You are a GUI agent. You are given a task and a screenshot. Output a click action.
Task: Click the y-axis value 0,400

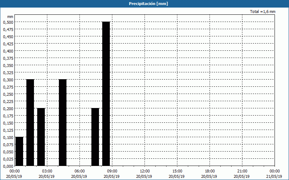tap(8, 51)
